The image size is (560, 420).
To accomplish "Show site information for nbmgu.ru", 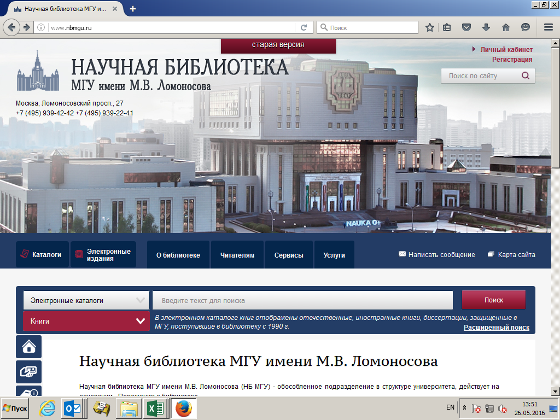I will (x=41, y=27).
